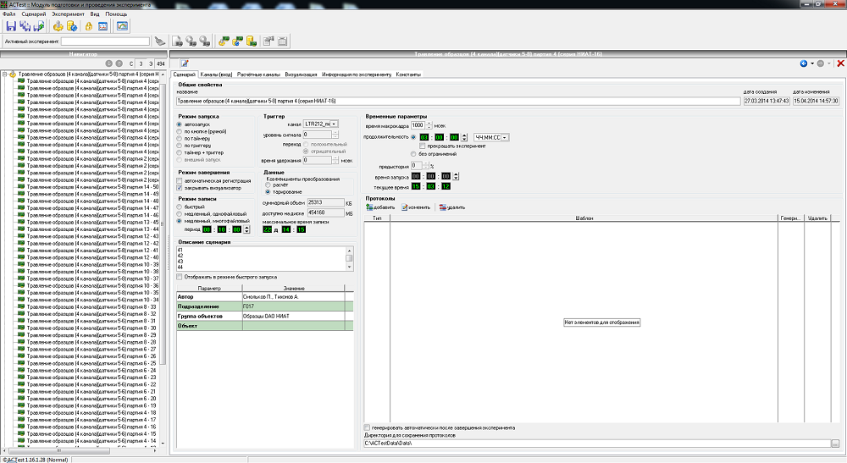Click the browse button for protocols directory
The image size is (847, 463).
836,444
